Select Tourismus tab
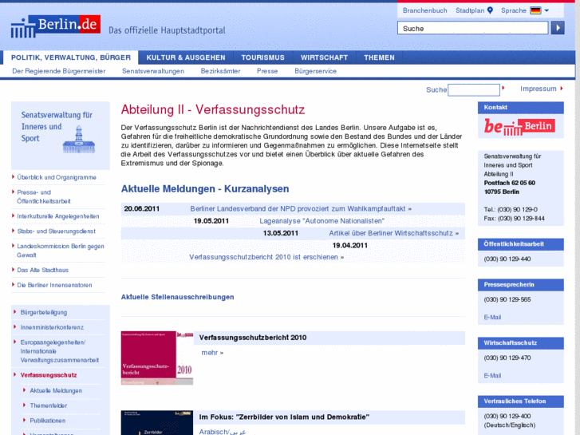This screenshot has width=580, height=435. (263, 57)
